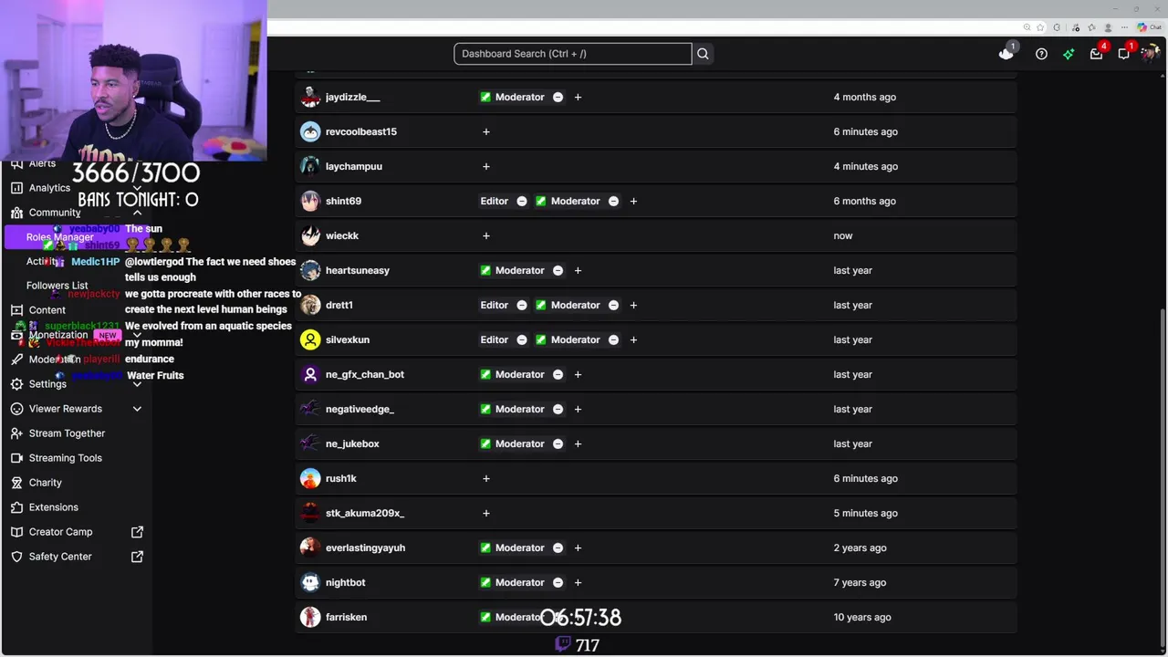The image size is (1168, 657).
Task: Open the farrisken user profile
Action: pos(346,617)
